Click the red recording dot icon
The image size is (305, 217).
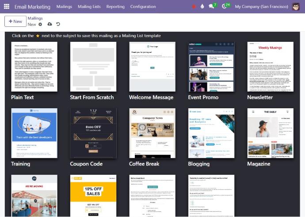click(194, 7)
